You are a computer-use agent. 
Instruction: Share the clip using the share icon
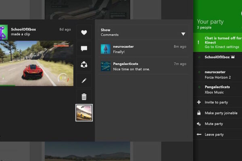pos(84,64)
